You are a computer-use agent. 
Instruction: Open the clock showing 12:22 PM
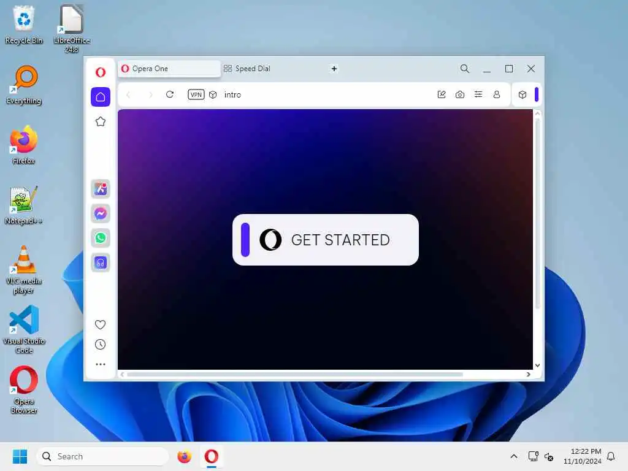[x=583, y=456]
